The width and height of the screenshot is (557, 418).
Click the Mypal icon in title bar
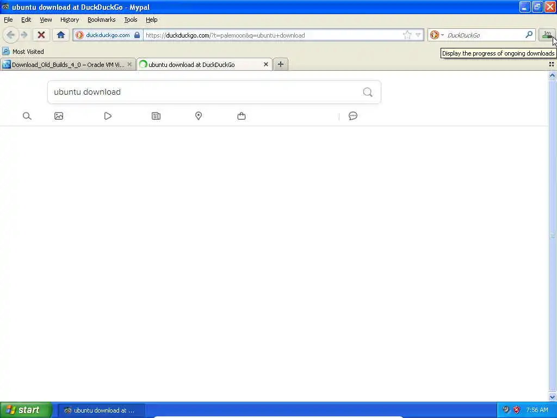click(x=5, y=7)
